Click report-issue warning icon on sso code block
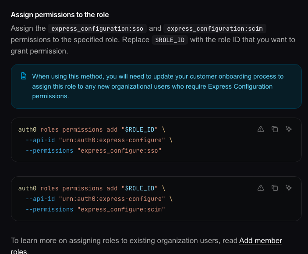Viewport: 308px width, 254px height. (x=261, y=129)
